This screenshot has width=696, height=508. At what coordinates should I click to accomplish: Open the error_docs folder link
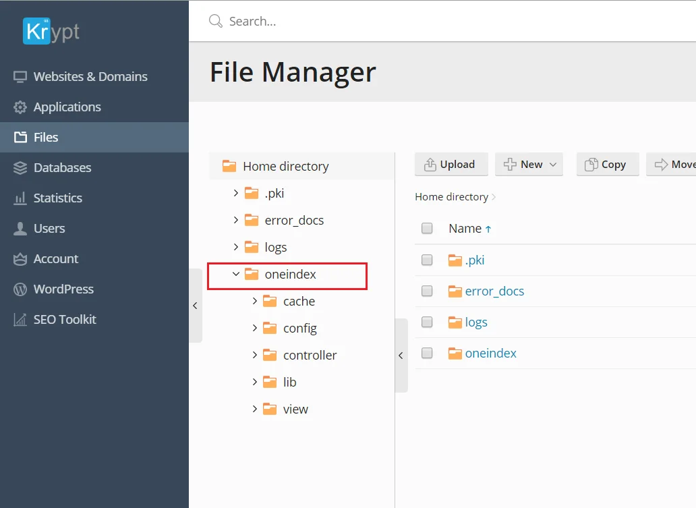[494, 291]
